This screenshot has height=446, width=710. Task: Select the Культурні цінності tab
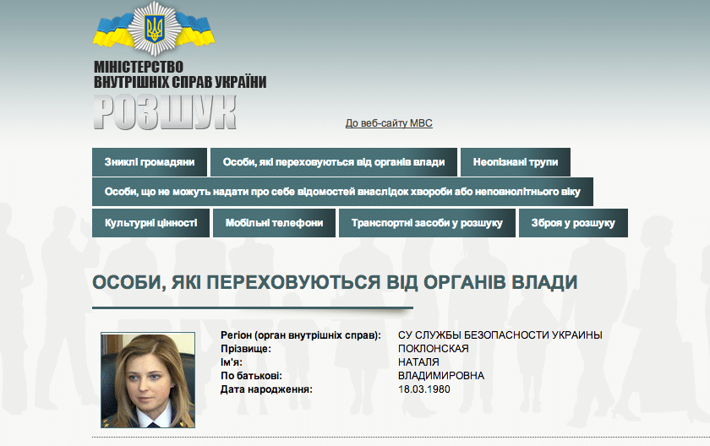pos(150,223)
